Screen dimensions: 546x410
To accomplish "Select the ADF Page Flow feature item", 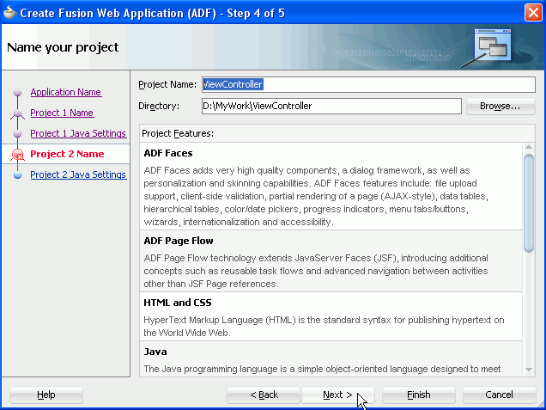I will [331, 261].
